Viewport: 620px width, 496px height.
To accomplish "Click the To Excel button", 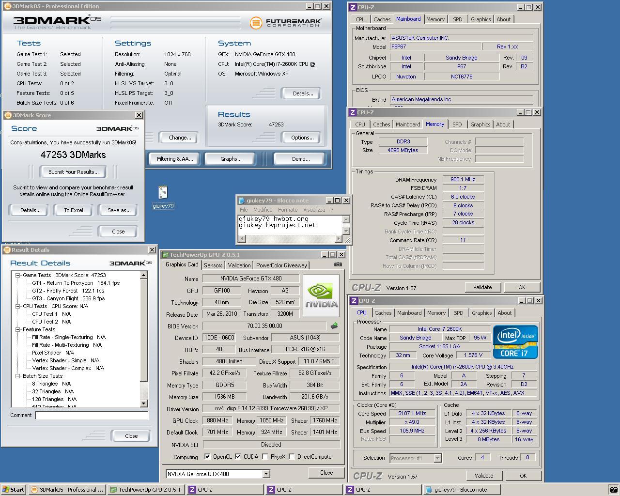I will point(74,210).
